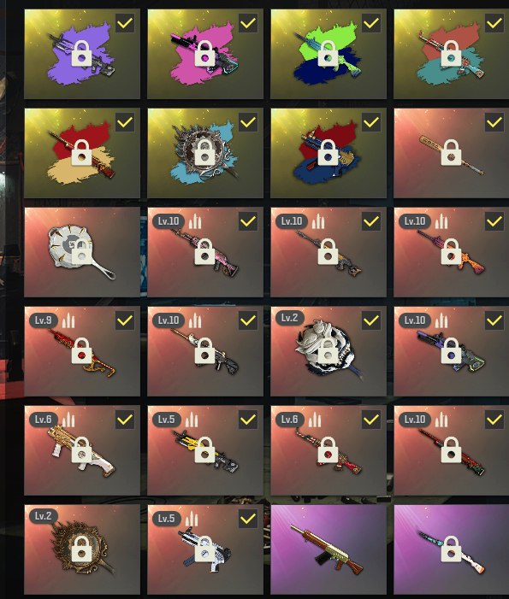
Task: Click the lock icon on the frying pan skin
Action: coord(81,252)
